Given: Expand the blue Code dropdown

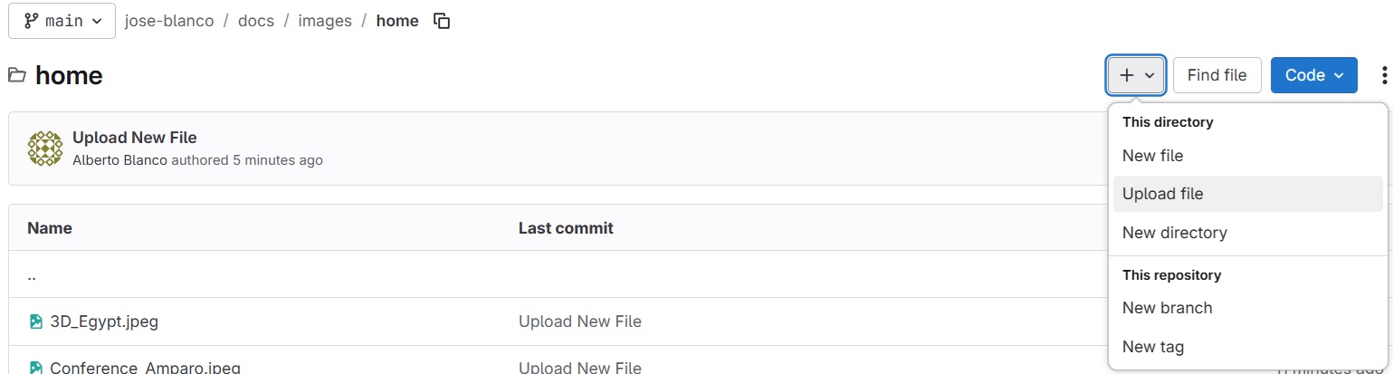Looking at the screenshot, I should (1313, 75).
